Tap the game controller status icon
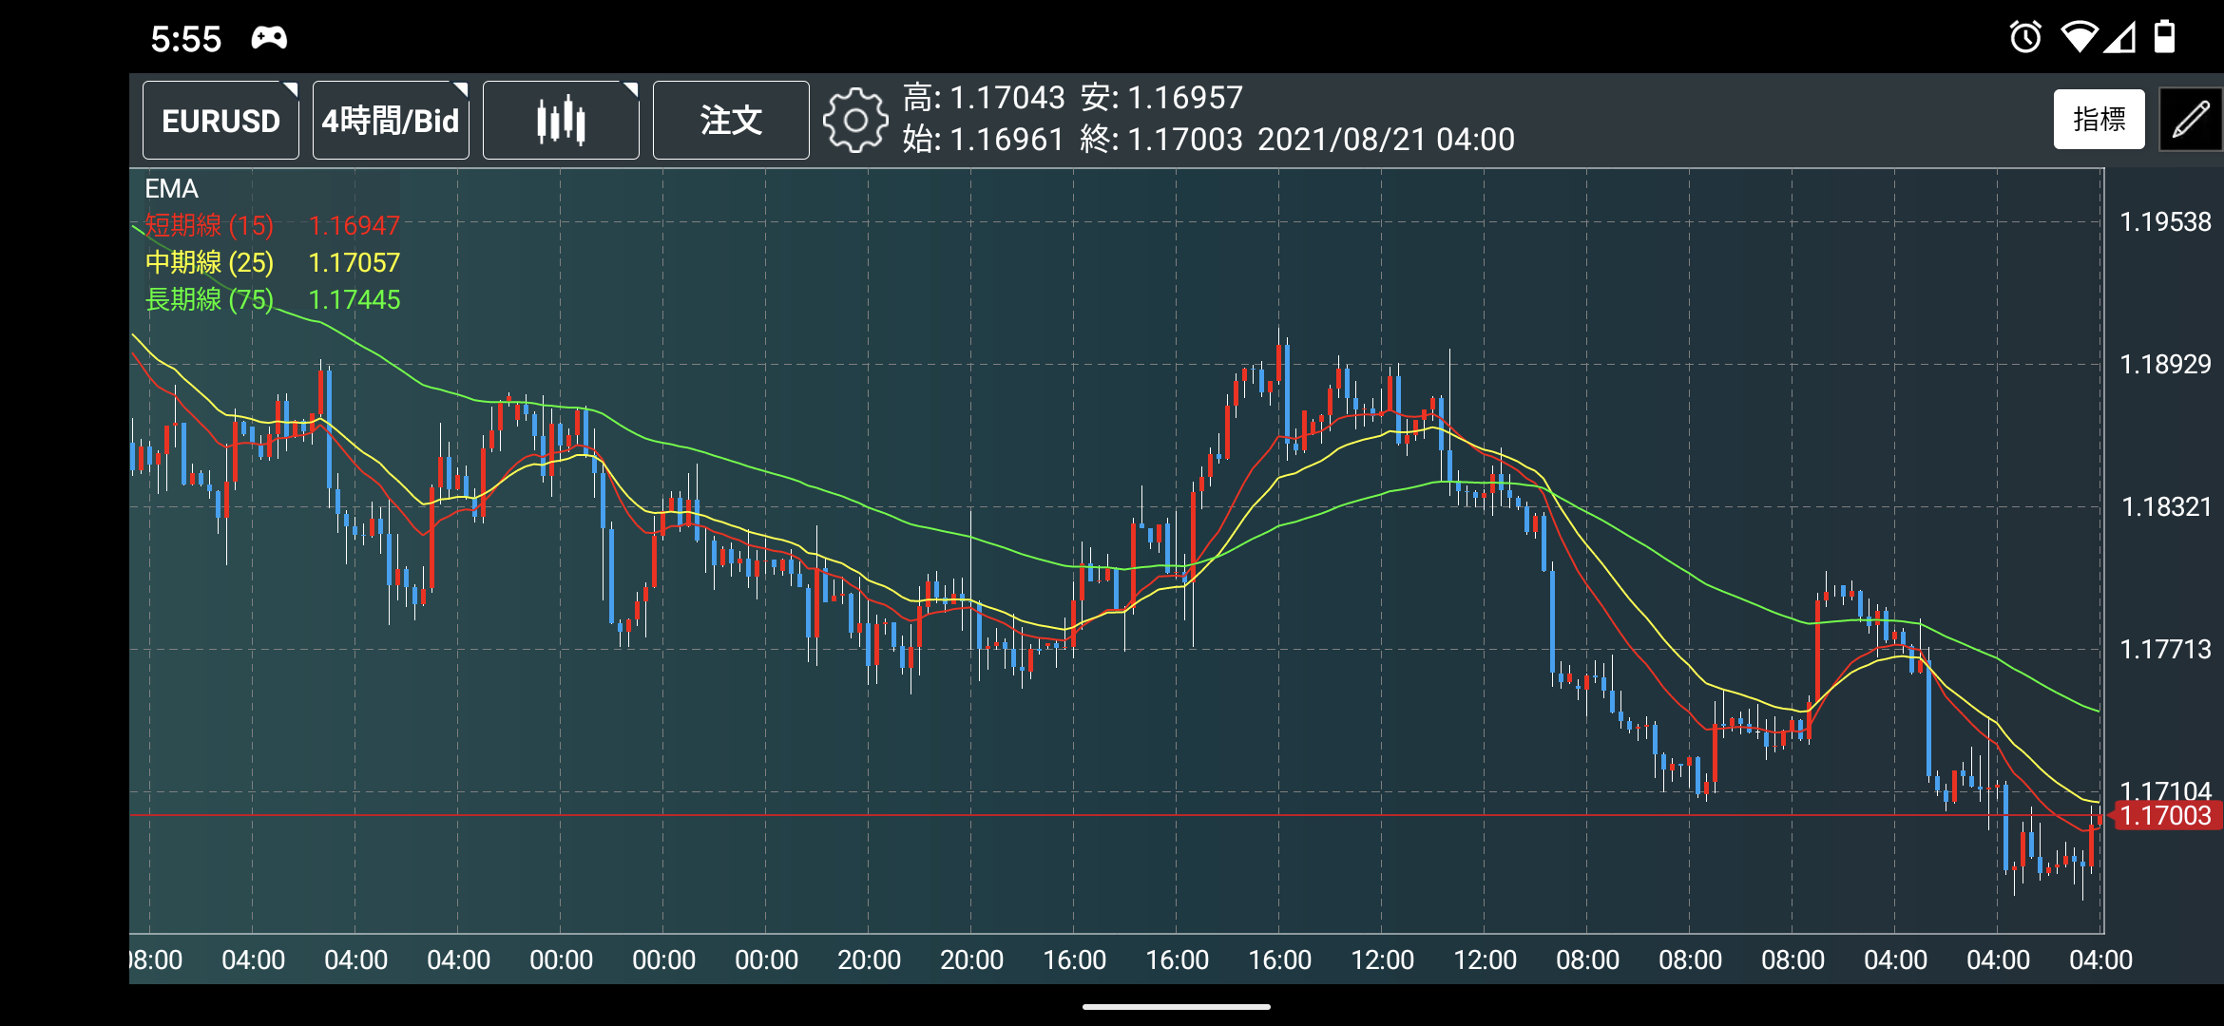 (269, 38)
